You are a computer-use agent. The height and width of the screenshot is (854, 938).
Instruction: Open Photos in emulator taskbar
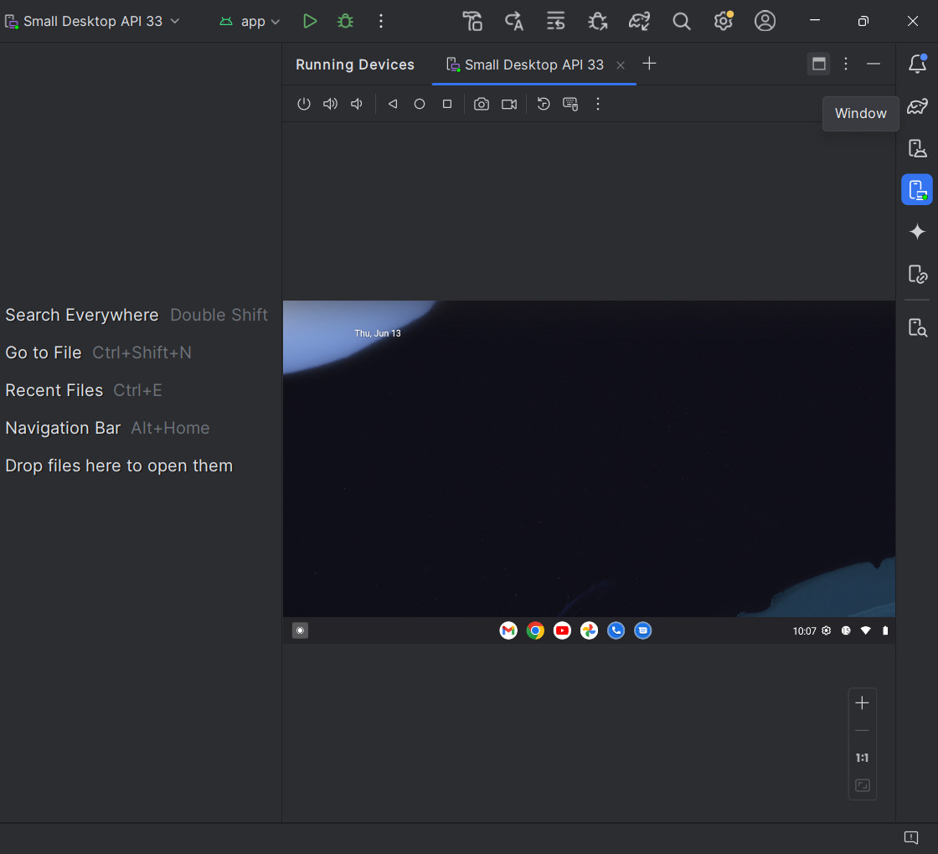pyautogui.click(x=590, y=630)
